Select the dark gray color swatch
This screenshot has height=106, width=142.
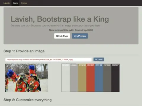point(107,78)
